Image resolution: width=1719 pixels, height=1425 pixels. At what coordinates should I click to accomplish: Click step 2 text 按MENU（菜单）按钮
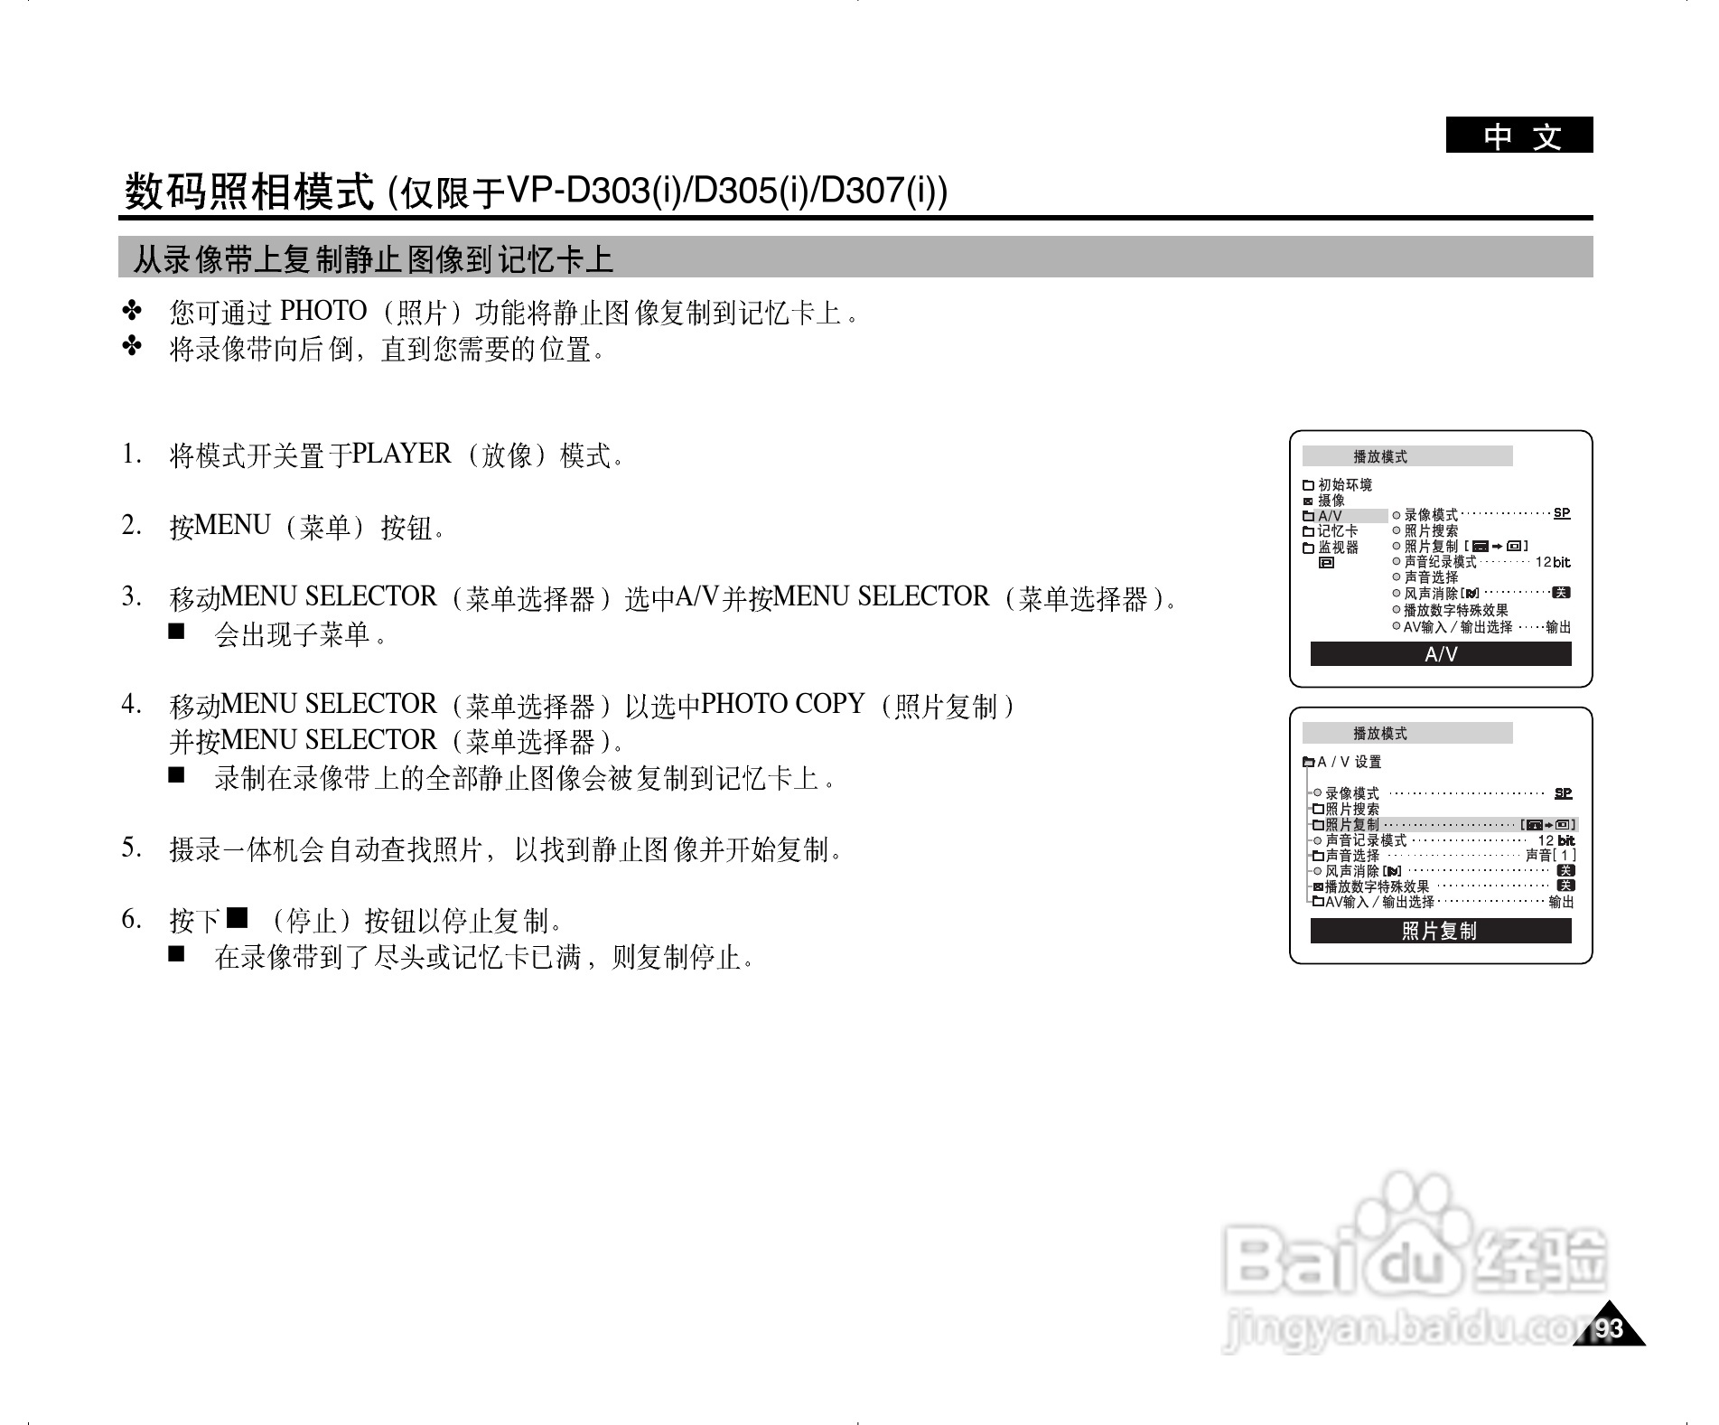pos(307,526)
